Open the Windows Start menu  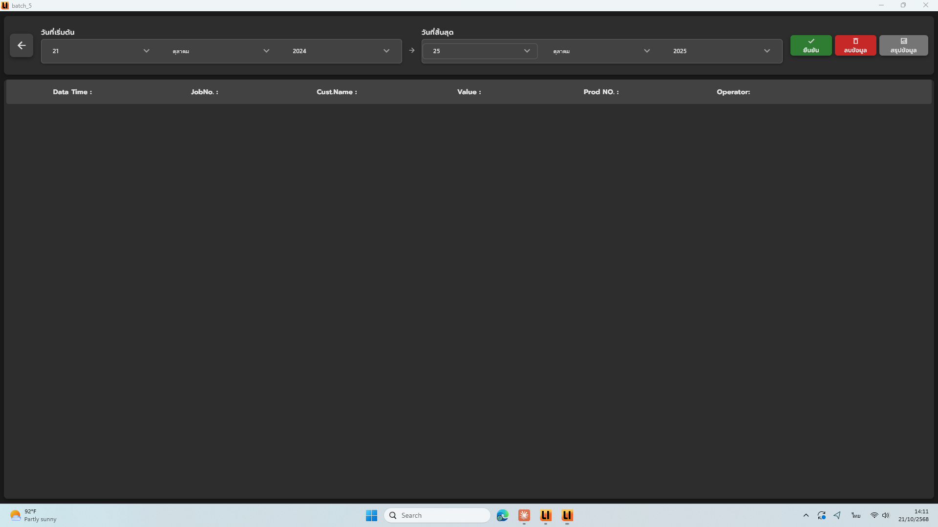click(x=371, y=515)
